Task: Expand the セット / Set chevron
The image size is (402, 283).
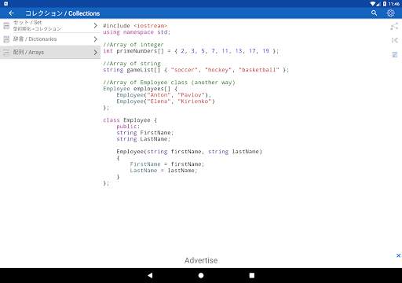Action: 96,25
